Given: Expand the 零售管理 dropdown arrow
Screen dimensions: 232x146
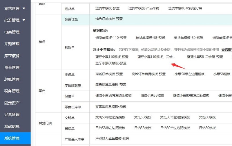Looking at the screenshot, I should pos(24,8).
